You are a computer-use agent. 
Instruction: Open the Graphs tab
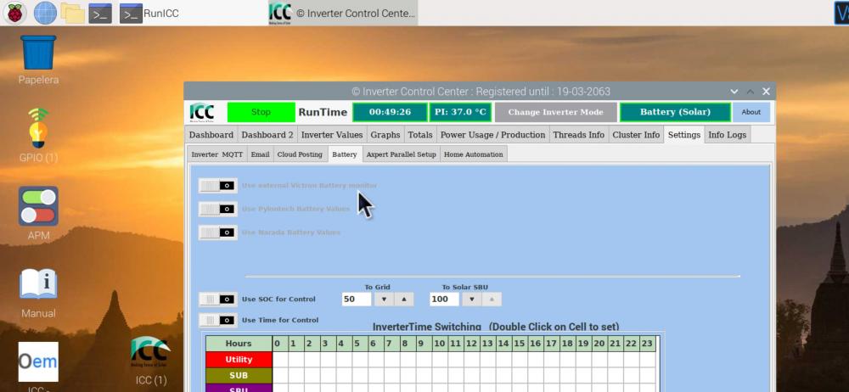[x=385, y=135]
